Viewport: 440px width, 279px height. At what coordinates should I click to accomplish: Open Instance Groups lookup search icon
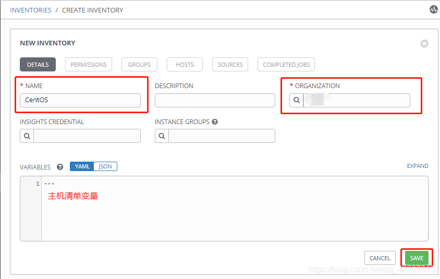coord(162,136)
